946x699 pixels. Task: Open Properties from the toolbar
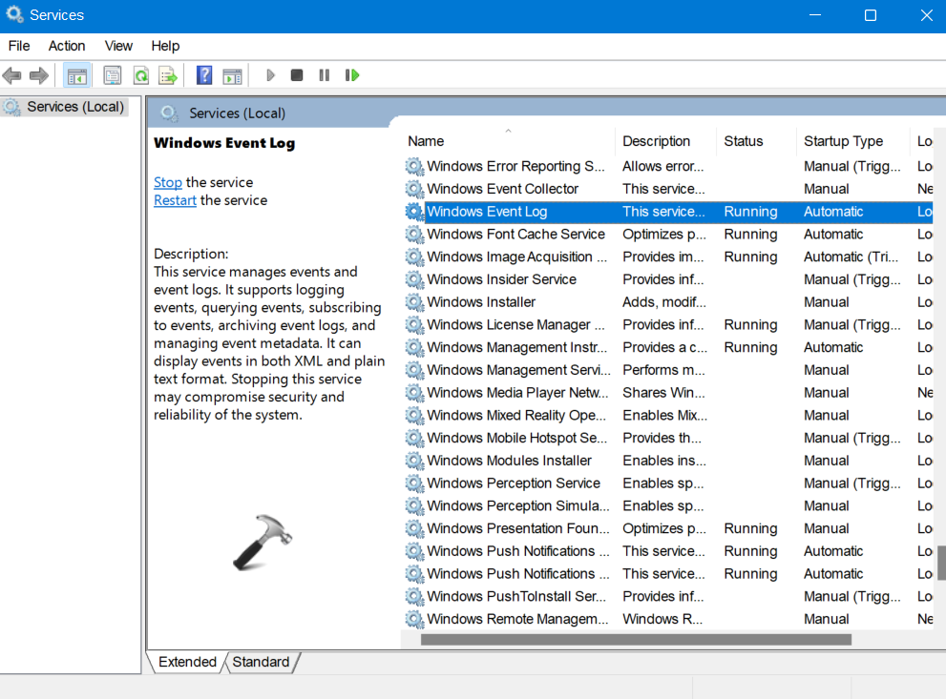113,75
